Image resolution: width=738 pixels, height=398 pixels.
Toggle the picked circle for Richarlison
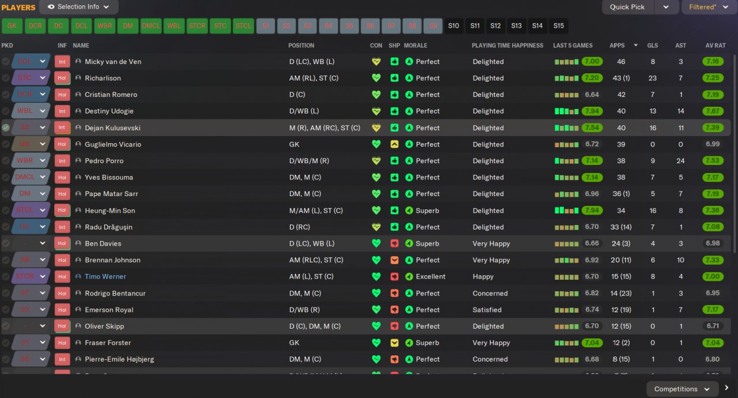pyautogui.click(x=6, y=78)
